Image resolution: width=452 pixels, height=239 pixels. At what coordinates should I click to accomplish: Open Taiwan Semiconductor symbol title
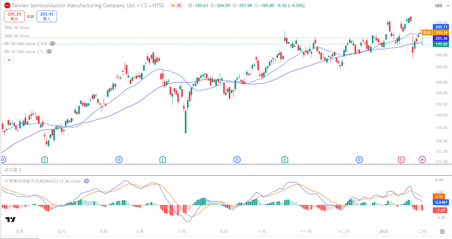[x=74, y=5]
